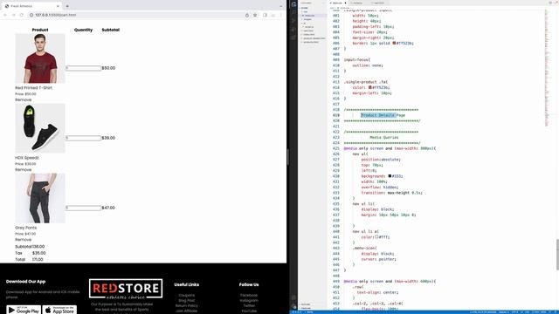Image resolution: width=559 pixels, height=314 pixels.
Task: Open Manage gear at bottom of VS Code activity bar
Action: pyautogui.click(x=293, y=306)
